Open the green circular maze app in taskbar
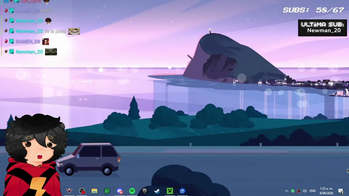 point(107,191)
